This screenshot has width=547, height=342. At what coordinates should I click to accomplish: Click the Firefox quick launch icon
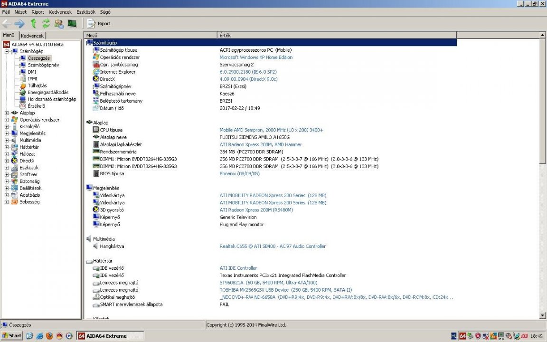pos(49,336)
